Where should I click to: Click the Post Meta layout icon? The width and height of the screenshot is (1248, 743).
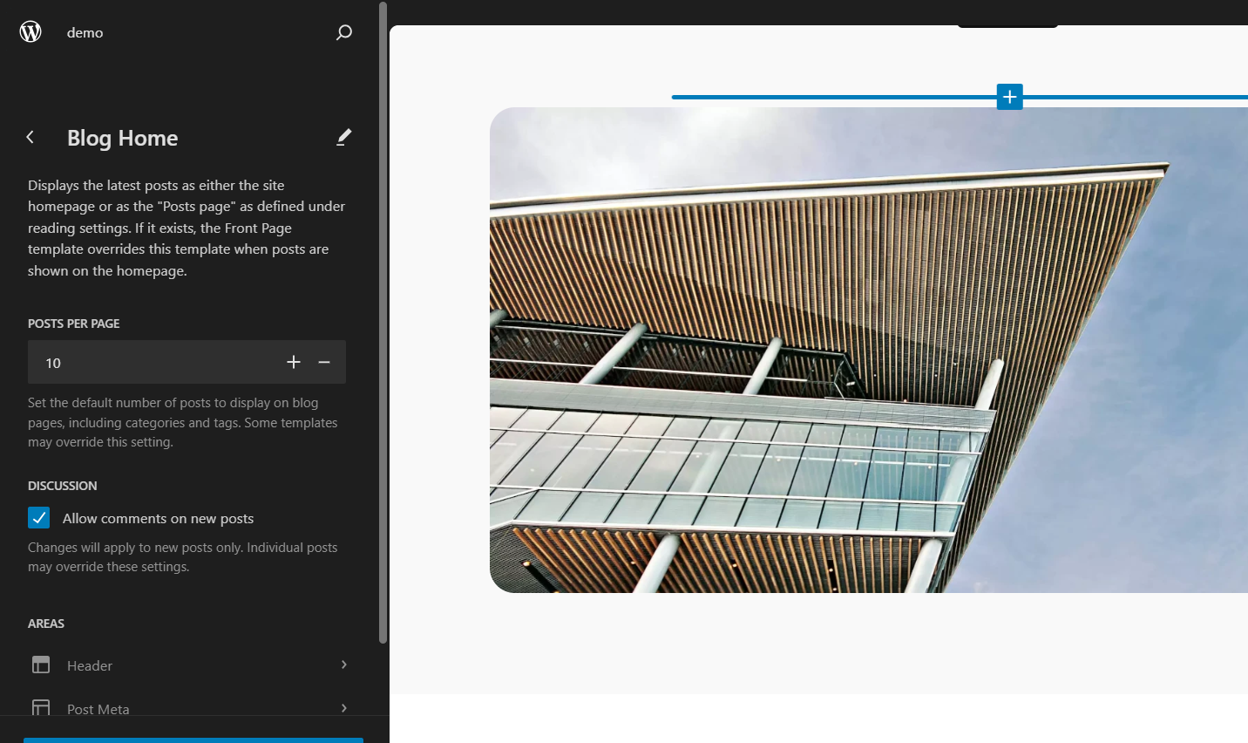tap(41, 707)
